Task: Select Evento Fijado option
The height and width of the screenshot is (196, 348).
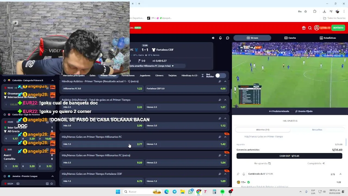Action: point(304,111)
